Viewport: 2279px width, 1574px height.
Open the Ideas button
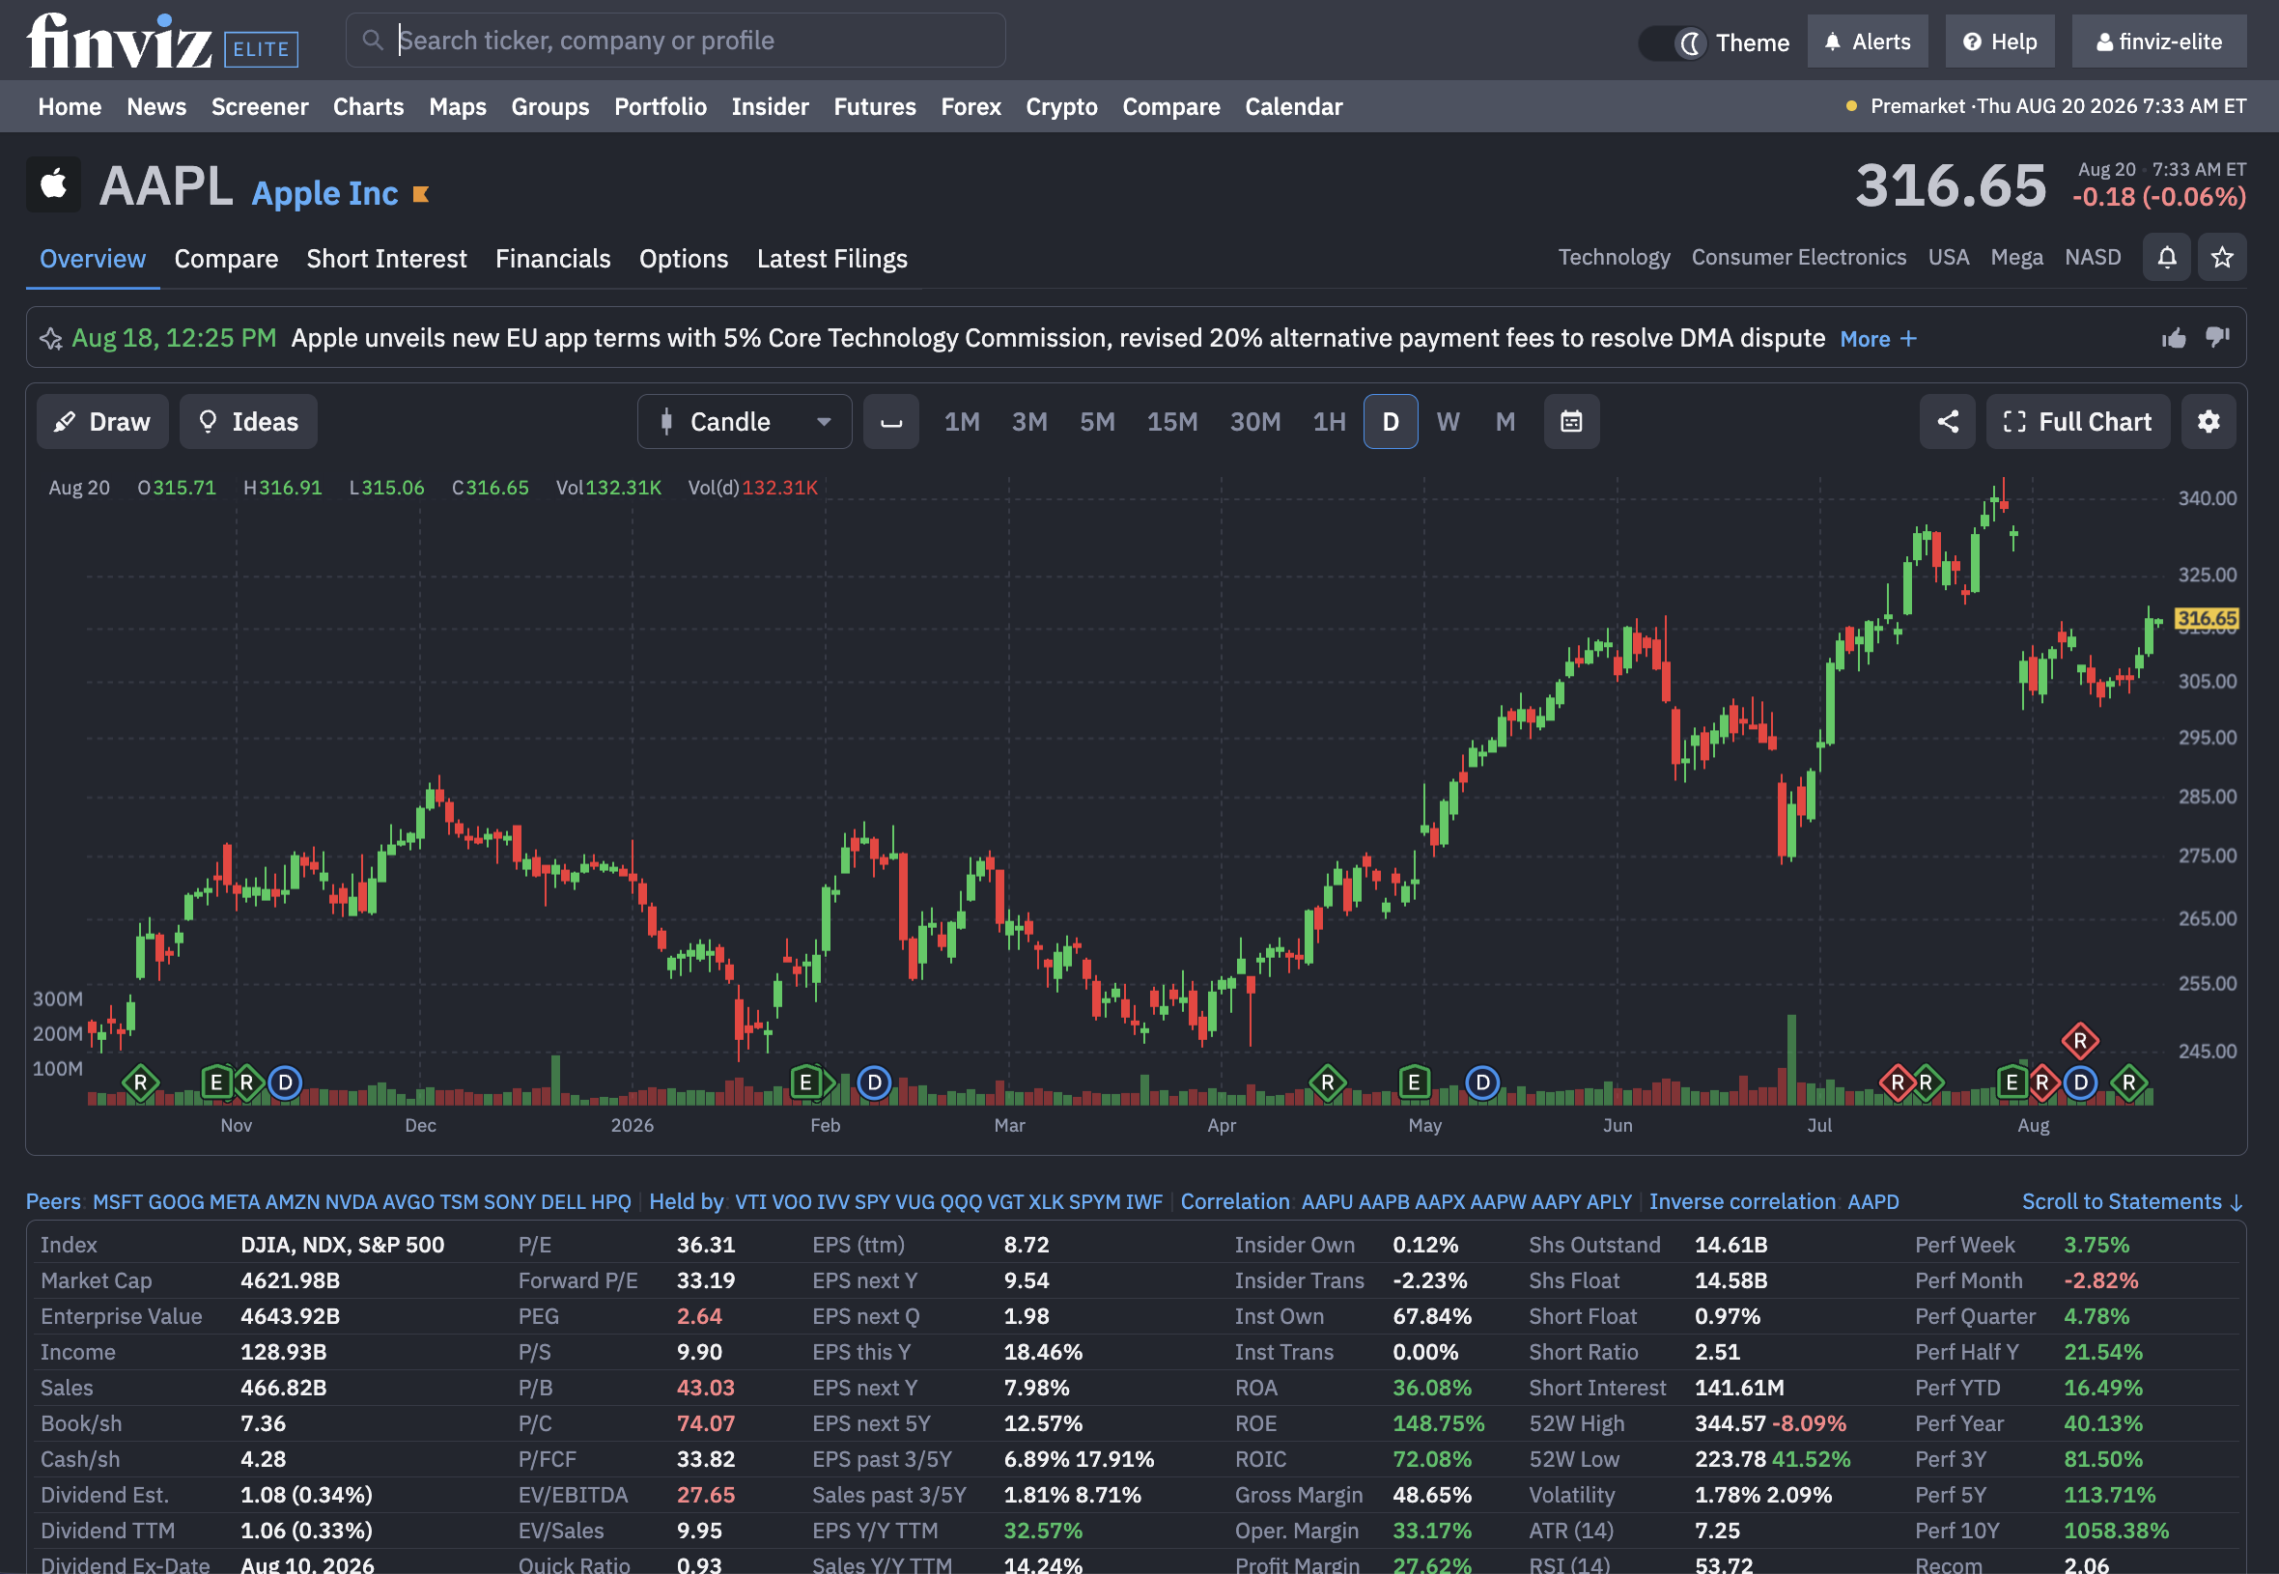248,422
